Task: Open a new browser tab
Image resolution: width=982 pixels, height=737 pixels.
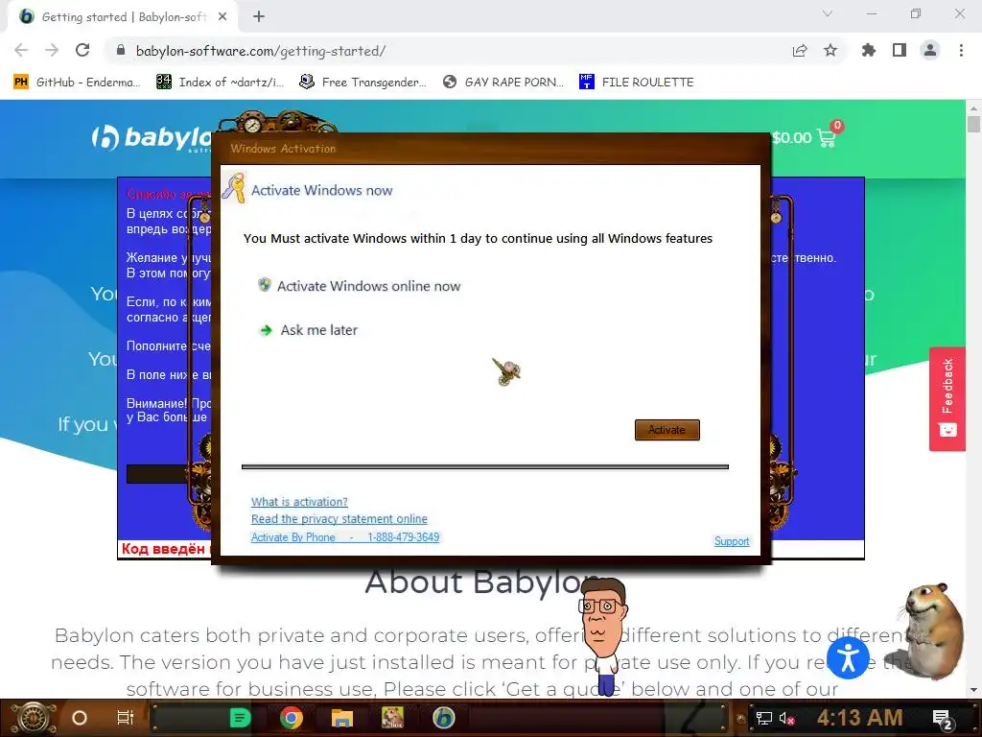Action: [x=259, y=16]
